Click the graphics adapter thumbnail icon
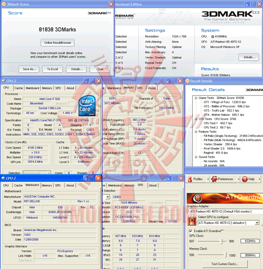Viewport: 263px width, 269px height. point(192,221)
